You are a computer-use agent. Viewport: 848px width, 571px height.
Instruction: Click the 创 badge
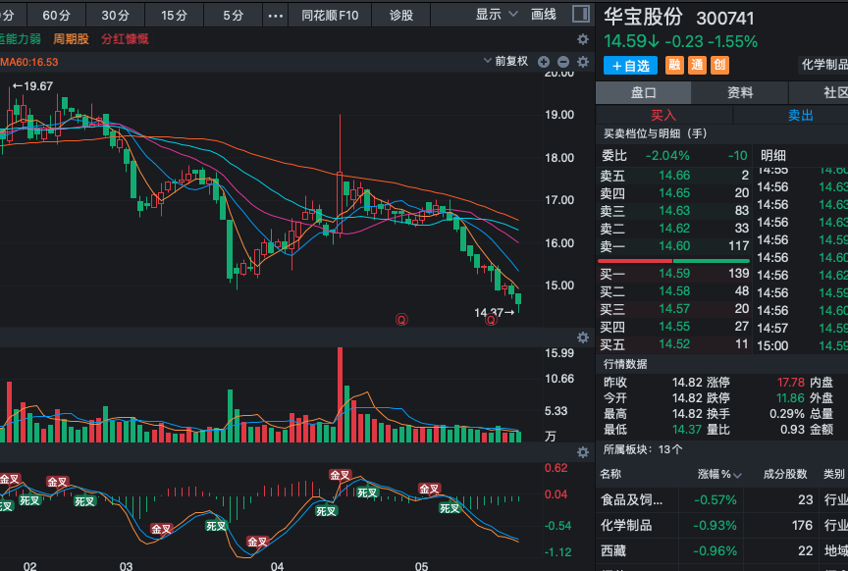pyautogui.click(x=719, y=65)
